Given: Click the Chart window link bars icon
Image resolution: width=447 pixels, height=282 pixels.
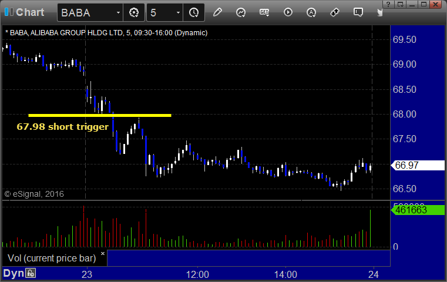Looking at the screenshot, I should [x=9, y=12].
